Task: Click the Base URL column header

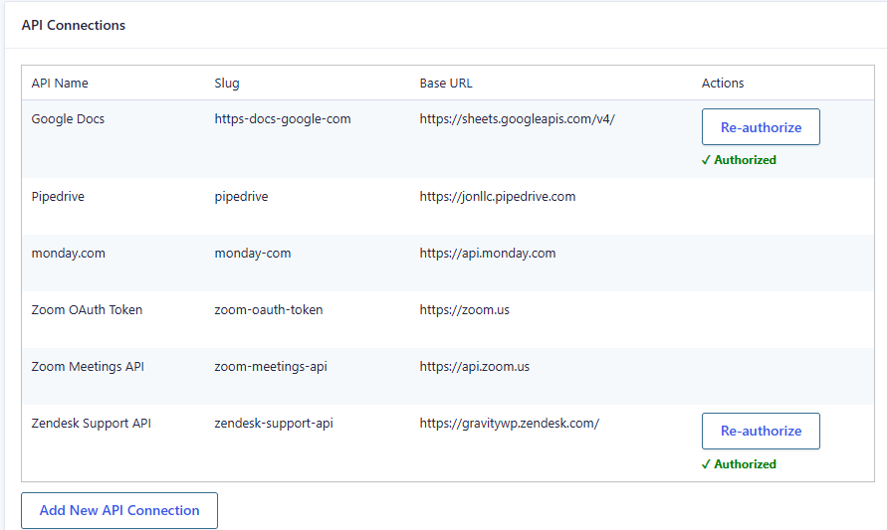Action: tap(446, 84)
